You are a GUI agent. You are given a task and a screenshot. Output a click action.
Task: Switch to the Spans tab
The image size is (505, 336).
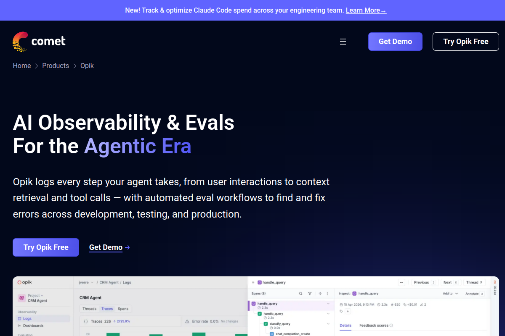point(123,309)
